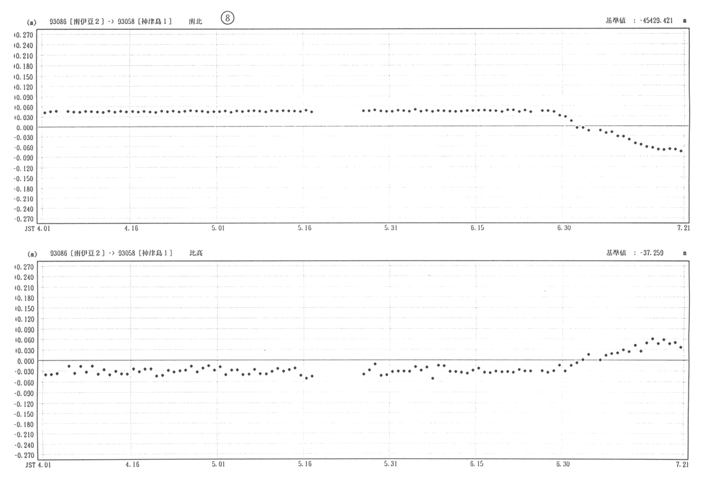This screenshot has height=487, width=710.
Task: Click the 0.000 y-axis label of top chart
Action: (23, 127)
